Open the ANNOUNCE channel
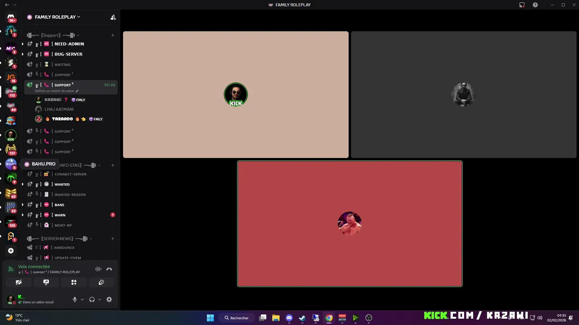The height and width of the screenshot is (325, 579). pyautogui.click(x=71, y=247)
